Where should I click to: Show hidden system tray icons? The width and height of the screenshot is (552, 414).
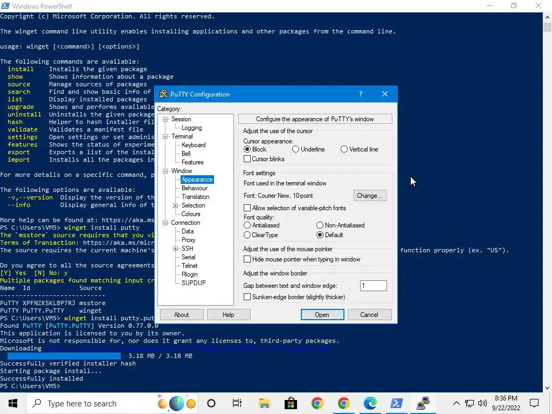pos(456,403)
